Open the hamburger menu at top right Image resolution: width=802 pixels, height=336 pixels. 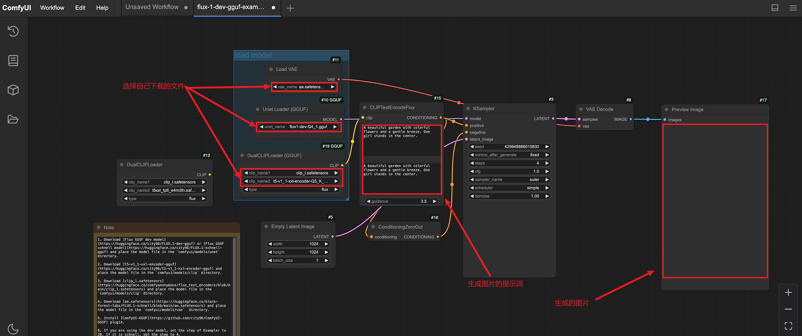tap(793, 8)
